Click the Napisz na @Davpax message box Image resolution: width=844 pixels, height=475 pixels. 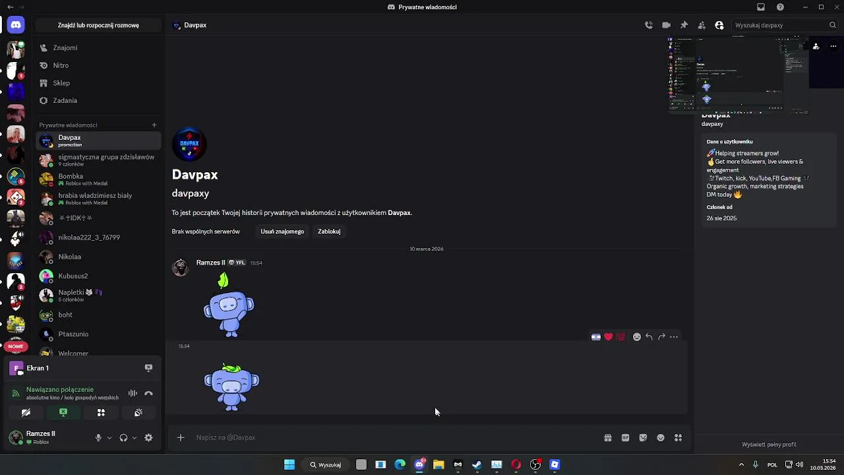pos(396,437)
